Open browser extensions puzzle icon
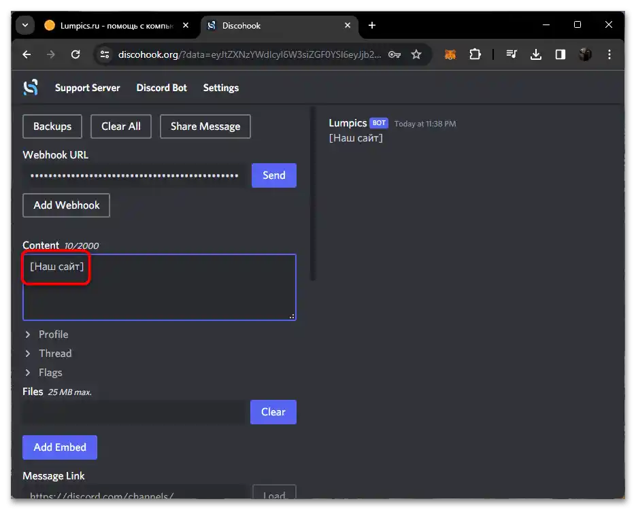This screenshot has height=510, width=636. (475, 54)
